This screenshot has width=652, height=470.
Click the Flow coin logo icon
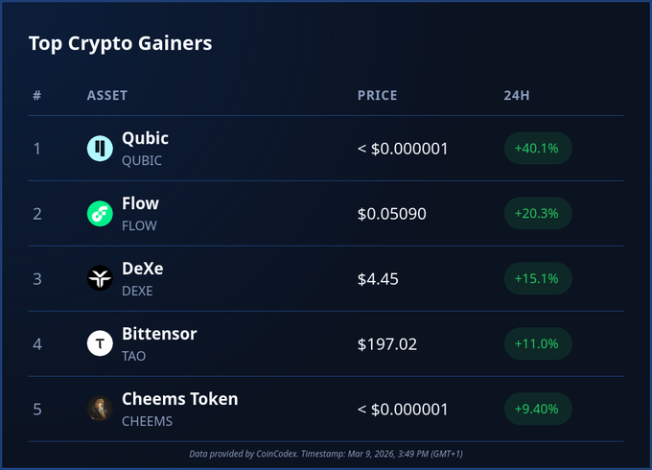[x=100, y=214]
